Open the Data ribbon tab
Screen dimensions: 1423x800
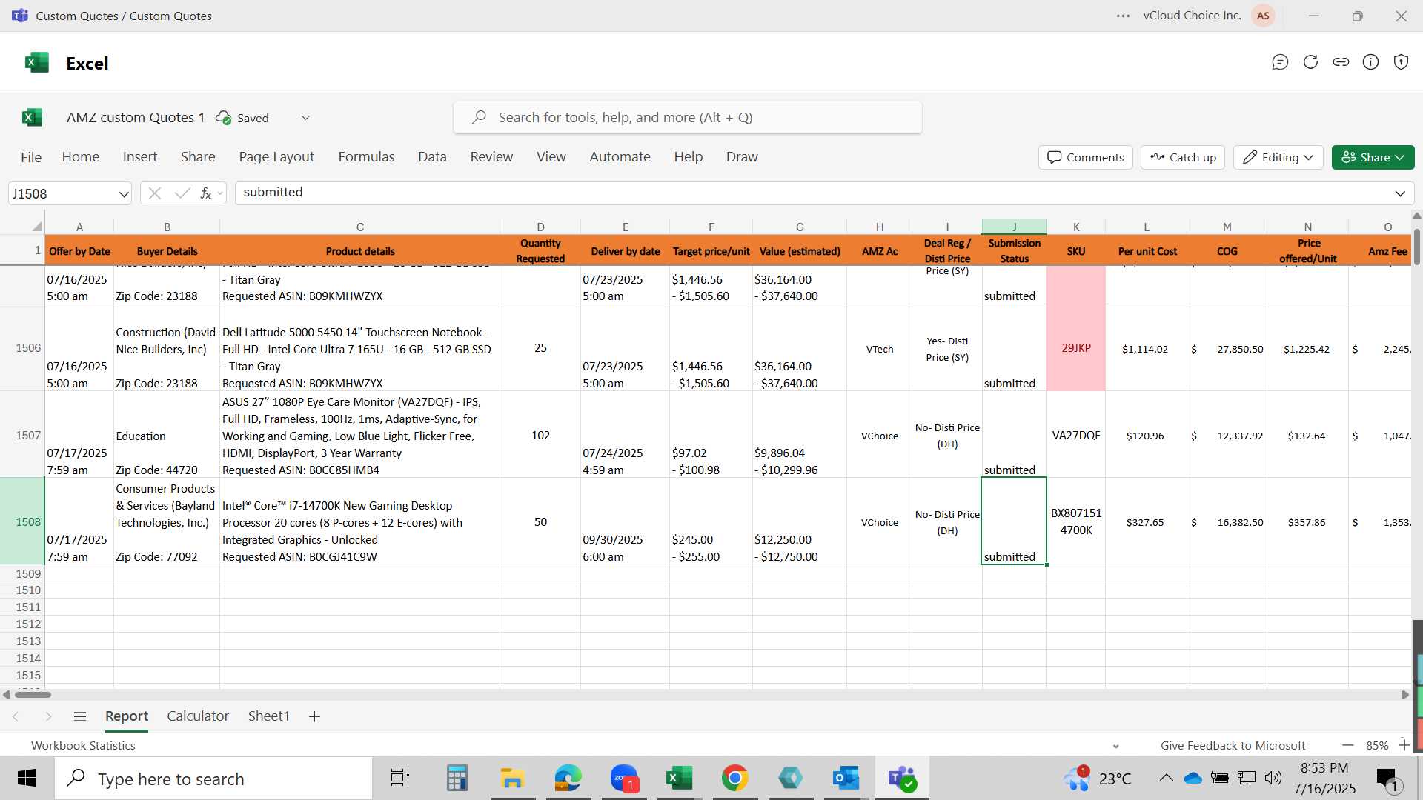click(432, 157)
